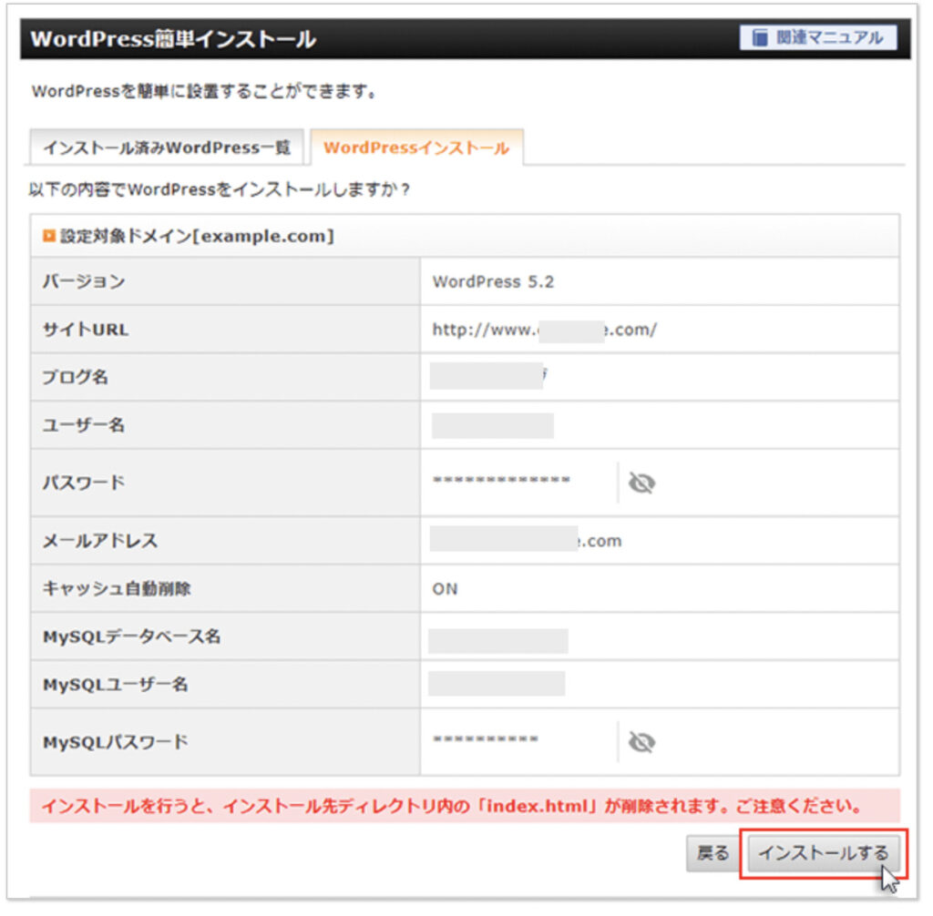This screenshot has height=916, width=933.
Task: Click the メールアドレス row label
Action: [x=100, y=541]
